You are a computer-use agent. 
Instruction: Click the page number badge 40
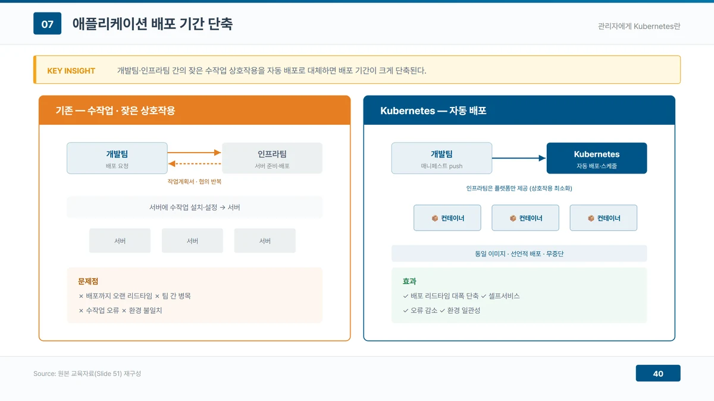pos(658,374)
